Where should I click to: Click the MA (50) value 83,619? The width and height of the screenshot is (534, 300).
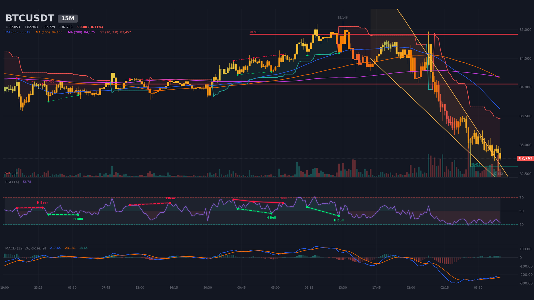click(x=25, y=32)
